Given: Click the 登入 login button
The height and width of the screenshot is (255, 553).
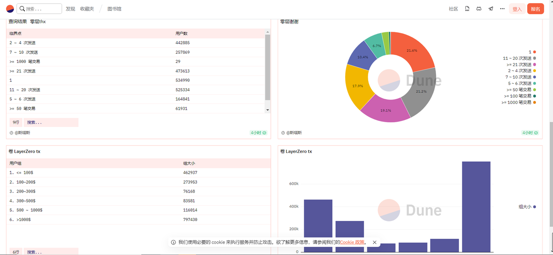Looking at the screenshot, I should click(x=517, y=9).
